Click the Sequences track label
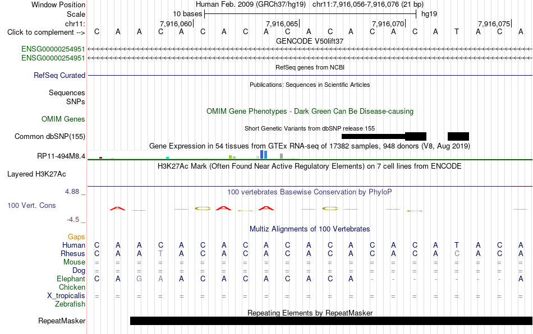This screenshot has width=533, height=334. (x=67, y=92)
